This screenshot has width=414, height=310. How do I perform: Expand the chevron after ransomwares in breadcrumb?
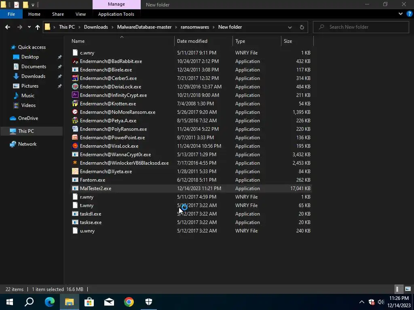tap(213, 27)
